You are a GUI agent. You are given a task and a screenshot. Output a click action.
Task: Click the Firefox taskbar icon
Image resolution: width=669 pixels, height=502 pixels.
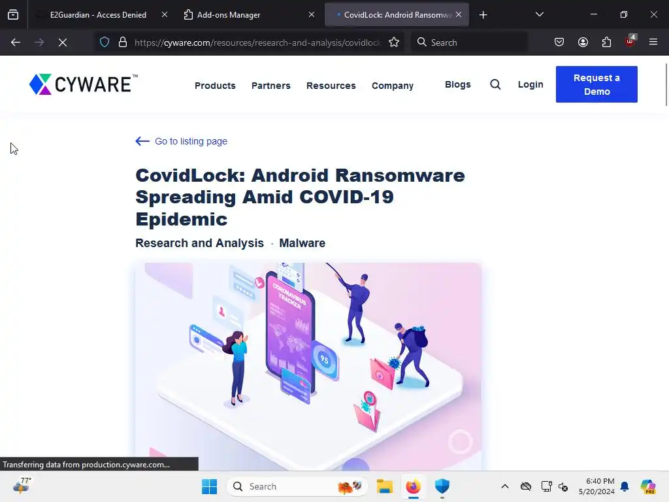(x=413, y=486)
